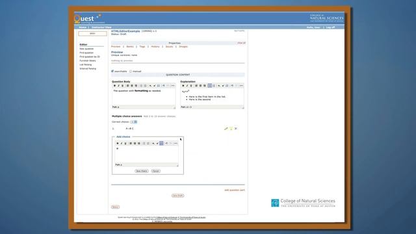Apply superscript in the Question Body toolbar
This screenshot has height=234, width=416.
click(x=155, y=86)
